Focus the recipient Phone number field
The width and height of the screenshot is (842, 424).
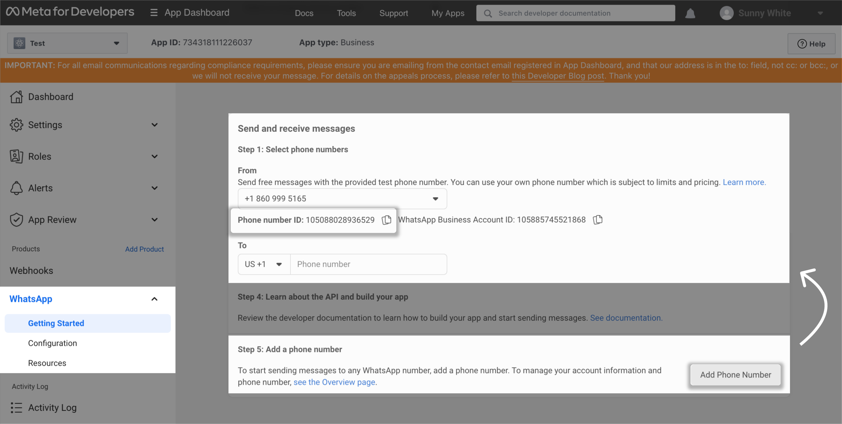(368, 264)
